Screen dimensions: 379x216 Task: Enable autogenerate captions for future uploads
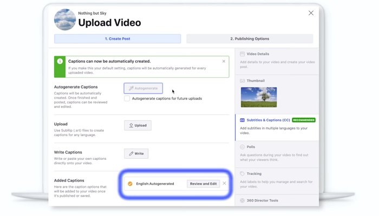click(127, 99)
